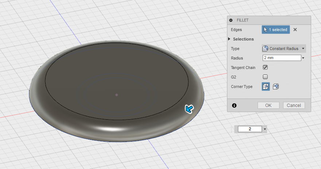Screen dimensions: 321x169
Task: Click the blue fillet radius manipulator arrow
Action: pyautogui.click(x=189, y=109)
